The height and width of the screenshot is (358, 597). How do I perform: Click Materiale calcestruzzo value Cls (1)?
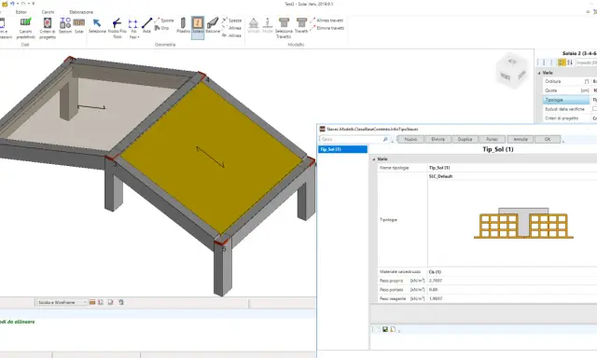pyautogui.click(x=435, y=272)
